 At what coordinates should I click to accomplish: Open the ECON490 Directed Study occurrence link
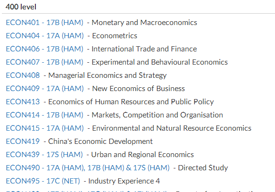pyautogui.click(x=88, y=168)
